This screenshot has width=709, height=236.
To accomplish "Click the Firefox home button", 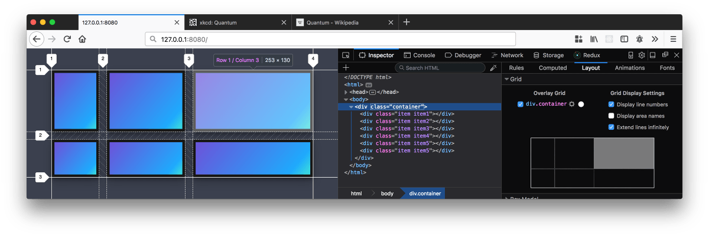I will 82,39.
